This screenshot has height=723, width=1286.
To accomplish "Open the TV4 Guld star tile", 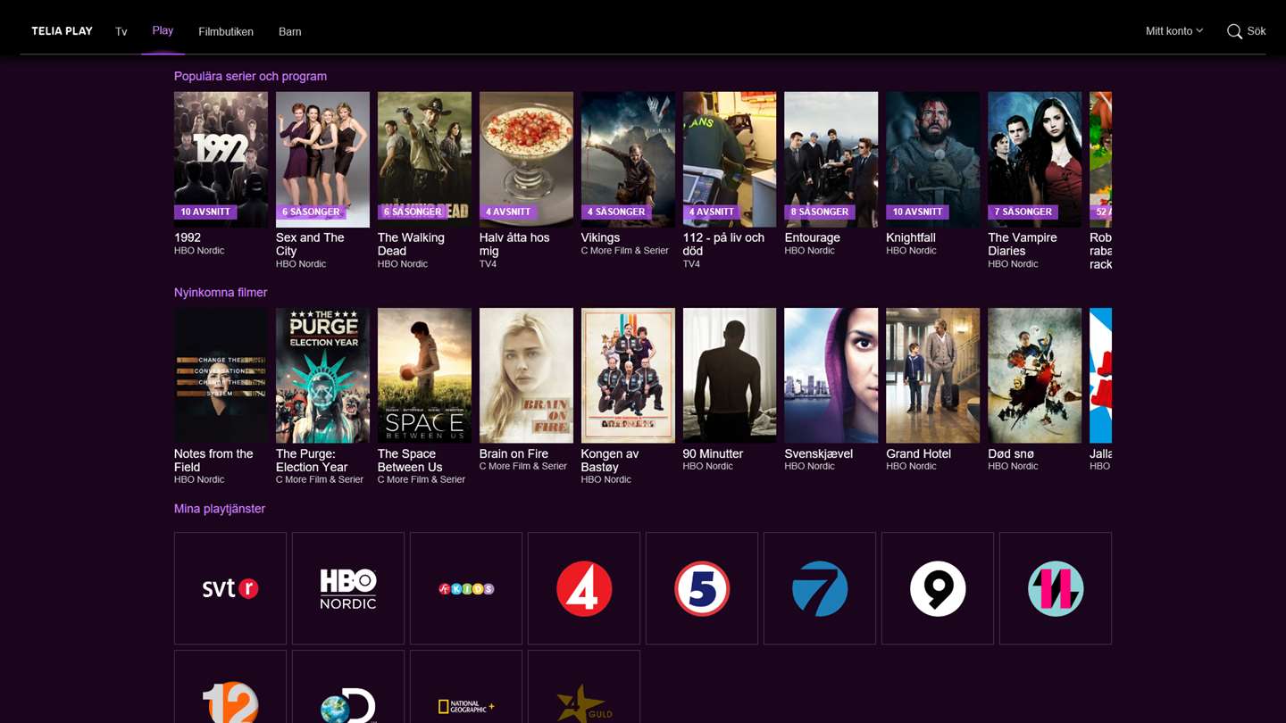I will pyautogui.click(x=584, y=686).
